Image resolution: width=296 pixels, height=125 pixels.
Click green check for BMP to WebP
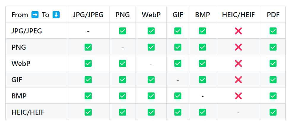click(151, 96)
